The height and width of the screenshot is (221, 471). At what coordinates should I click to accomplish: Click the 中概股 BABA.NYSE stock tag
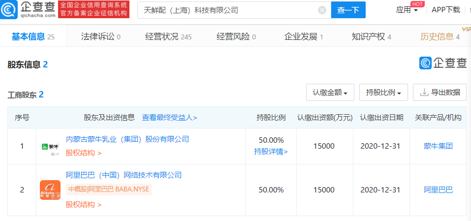(x=108, y=189)
